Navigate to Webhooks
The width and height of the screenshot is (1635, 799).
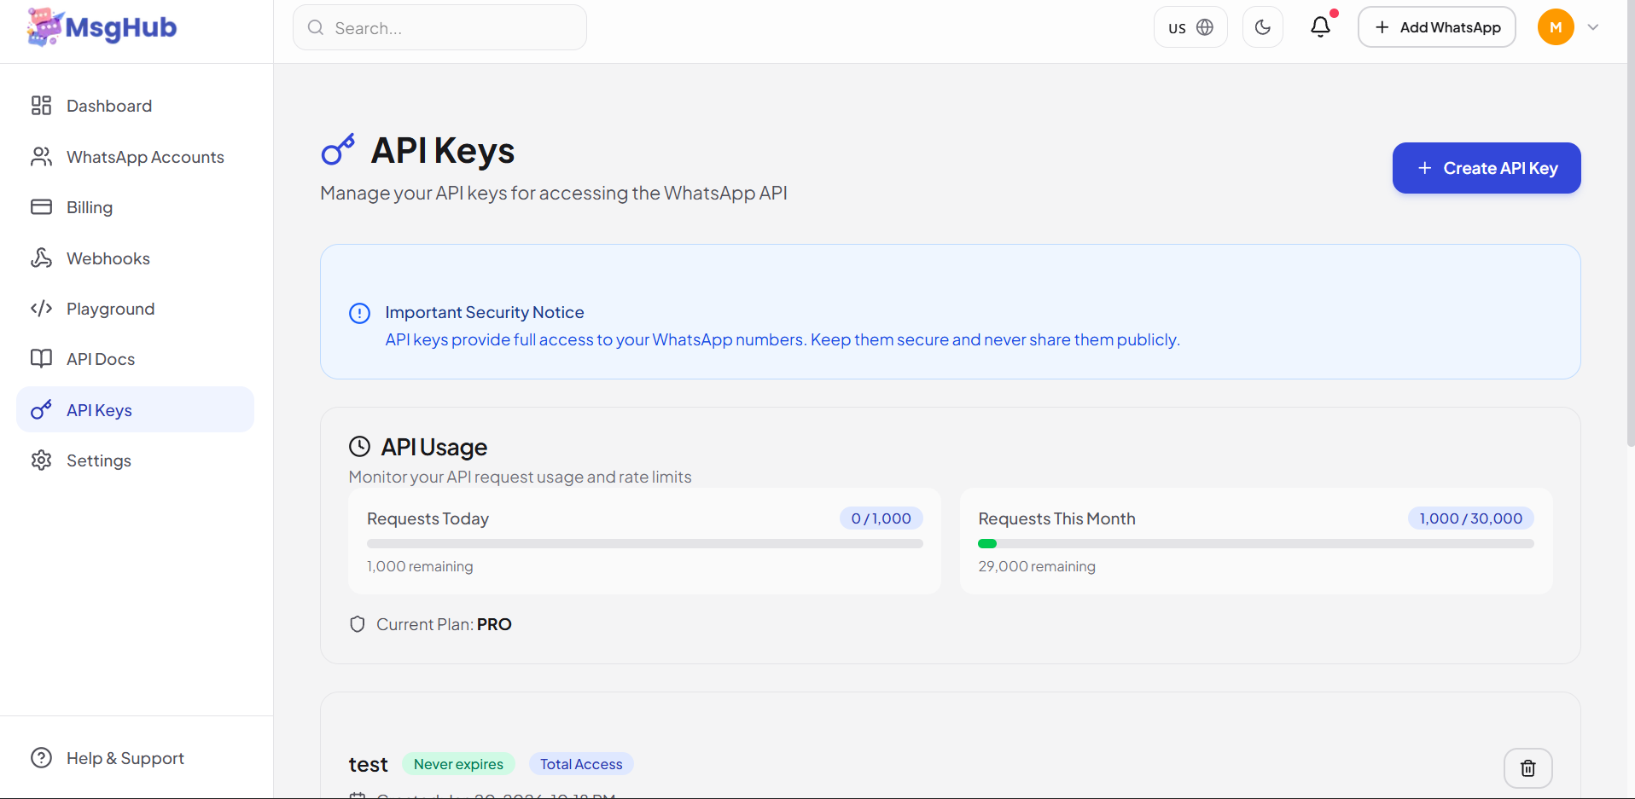pos(136,258)
